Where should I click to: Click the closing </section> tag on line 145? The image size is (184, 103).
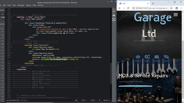point(21,69)
